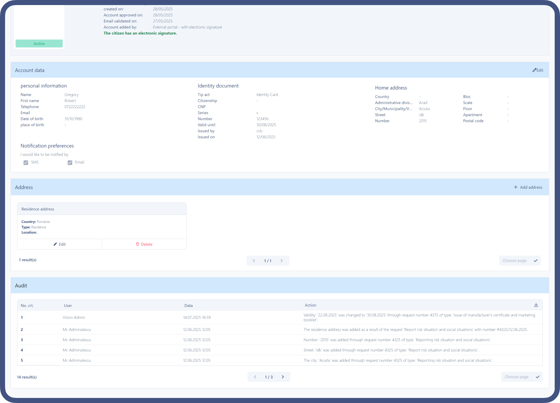This screenshot has width=560, height=403.
Task: Click the 'Residence address' card header
Action: tap(102, 209)
